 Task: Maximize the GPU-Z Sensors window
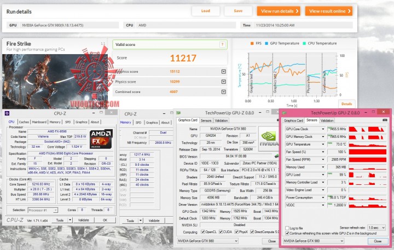[x=373, y=112]
